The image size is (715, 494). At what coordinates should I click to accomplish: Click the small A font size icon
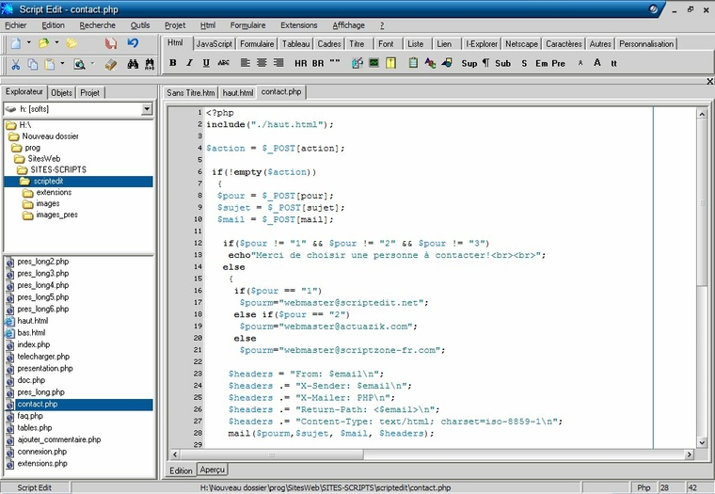coord(580,63)
